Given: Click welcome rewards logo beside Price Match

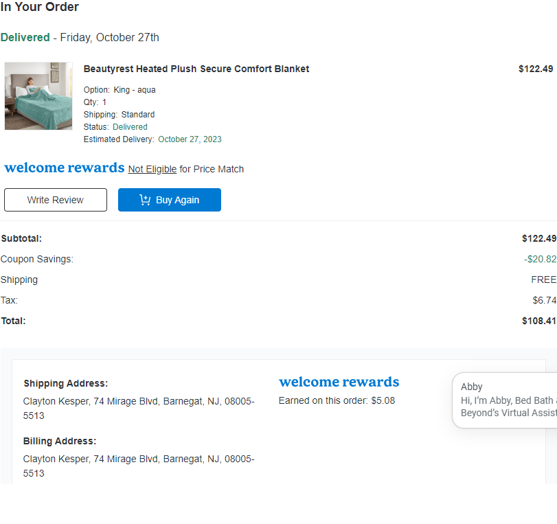Looking at the screenshot, I should pos(65,168).
